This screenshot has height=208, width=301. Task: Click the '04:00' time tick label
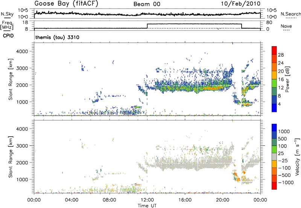point(71,200)
